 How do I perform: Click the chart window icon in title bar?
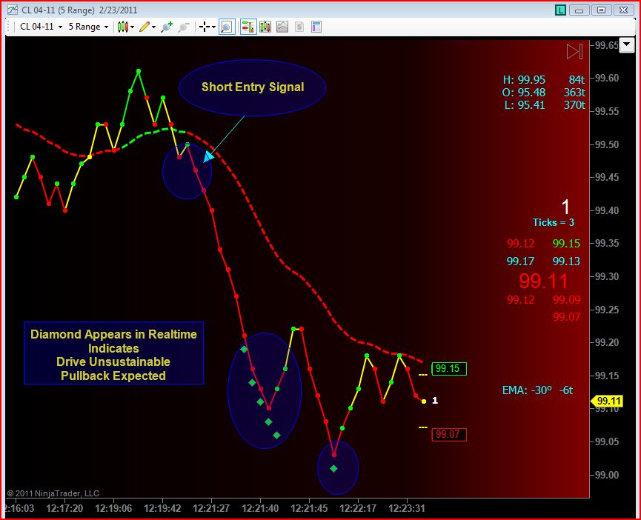pyautogui.click(x=13, y=10)
